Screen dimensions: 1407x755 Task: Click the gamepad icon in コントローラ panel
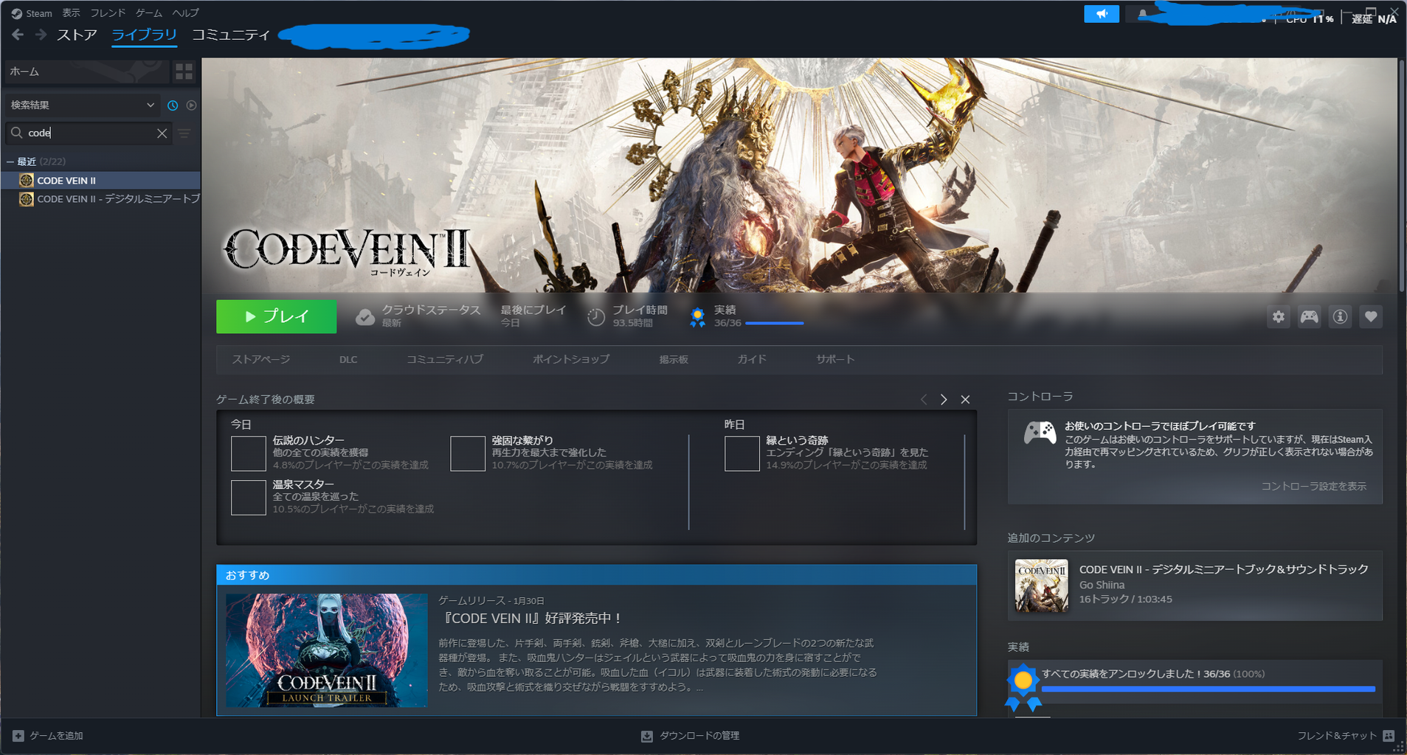point(1040,433)
